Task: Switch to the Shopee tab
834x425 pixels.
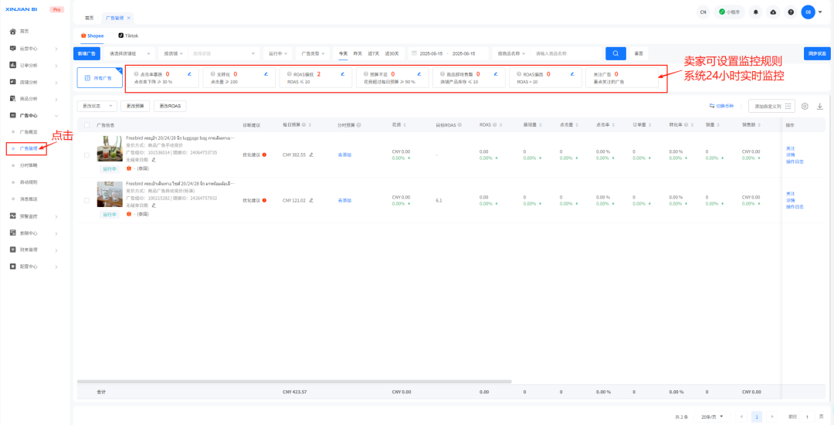Action: (92, 36)
